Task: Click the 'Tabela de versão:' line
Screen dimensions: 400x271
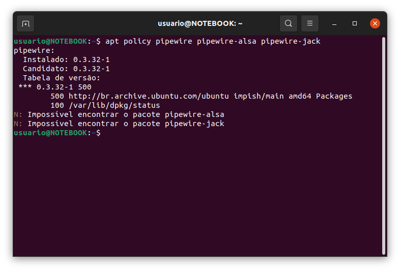Action: [x=62, y=78]
